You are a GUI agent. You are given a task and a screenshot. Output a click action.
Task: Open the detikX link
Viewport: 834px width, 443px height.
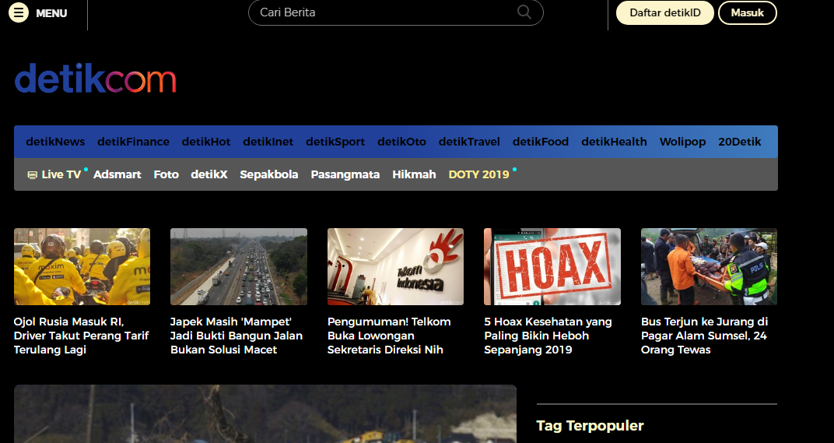point(209,174)
